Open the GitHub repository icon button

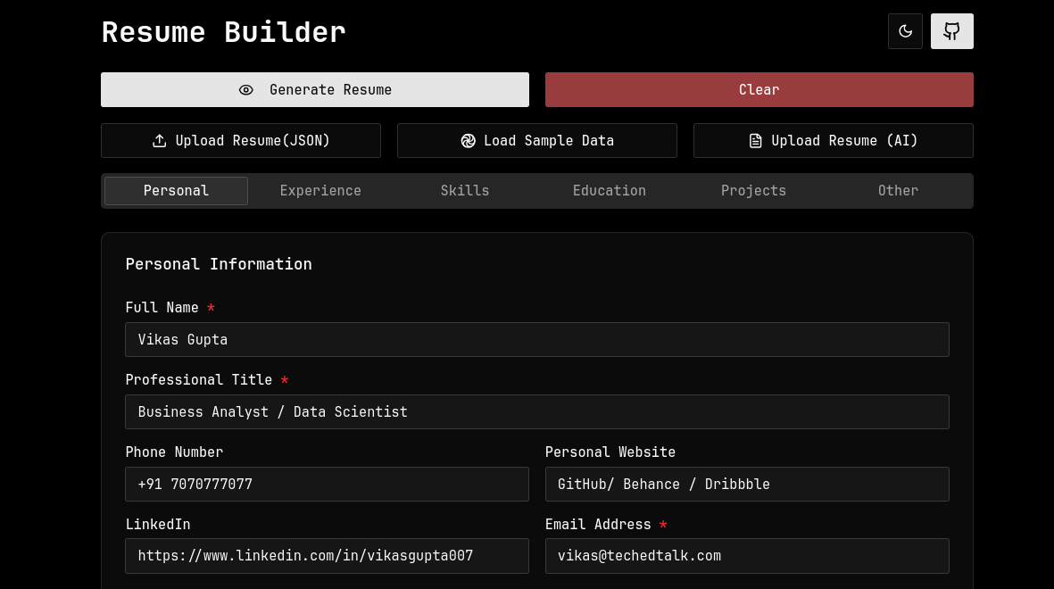point(952,31)
